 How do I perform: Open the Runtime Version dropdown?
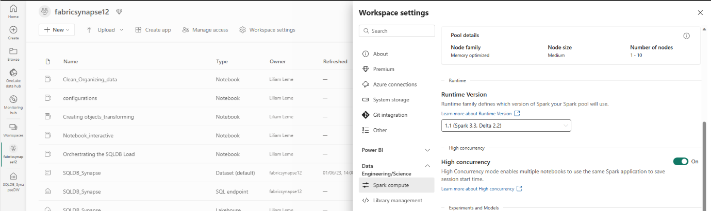click(506, 126)
